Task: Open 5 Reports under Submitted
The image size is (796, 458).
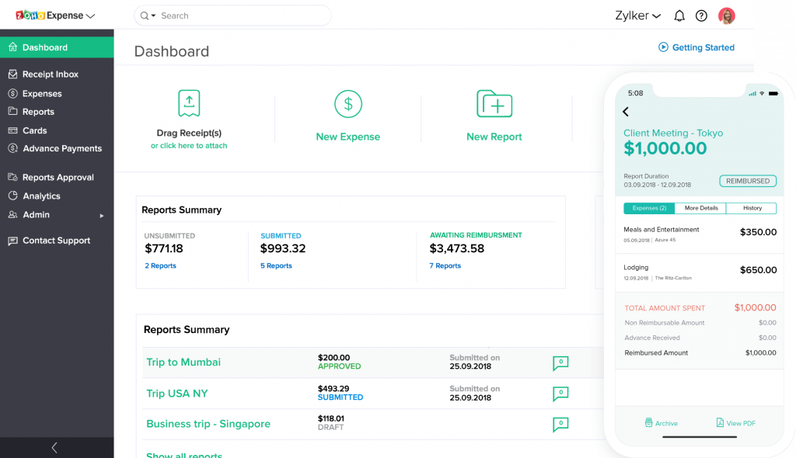Action: (x=276, y=265)
